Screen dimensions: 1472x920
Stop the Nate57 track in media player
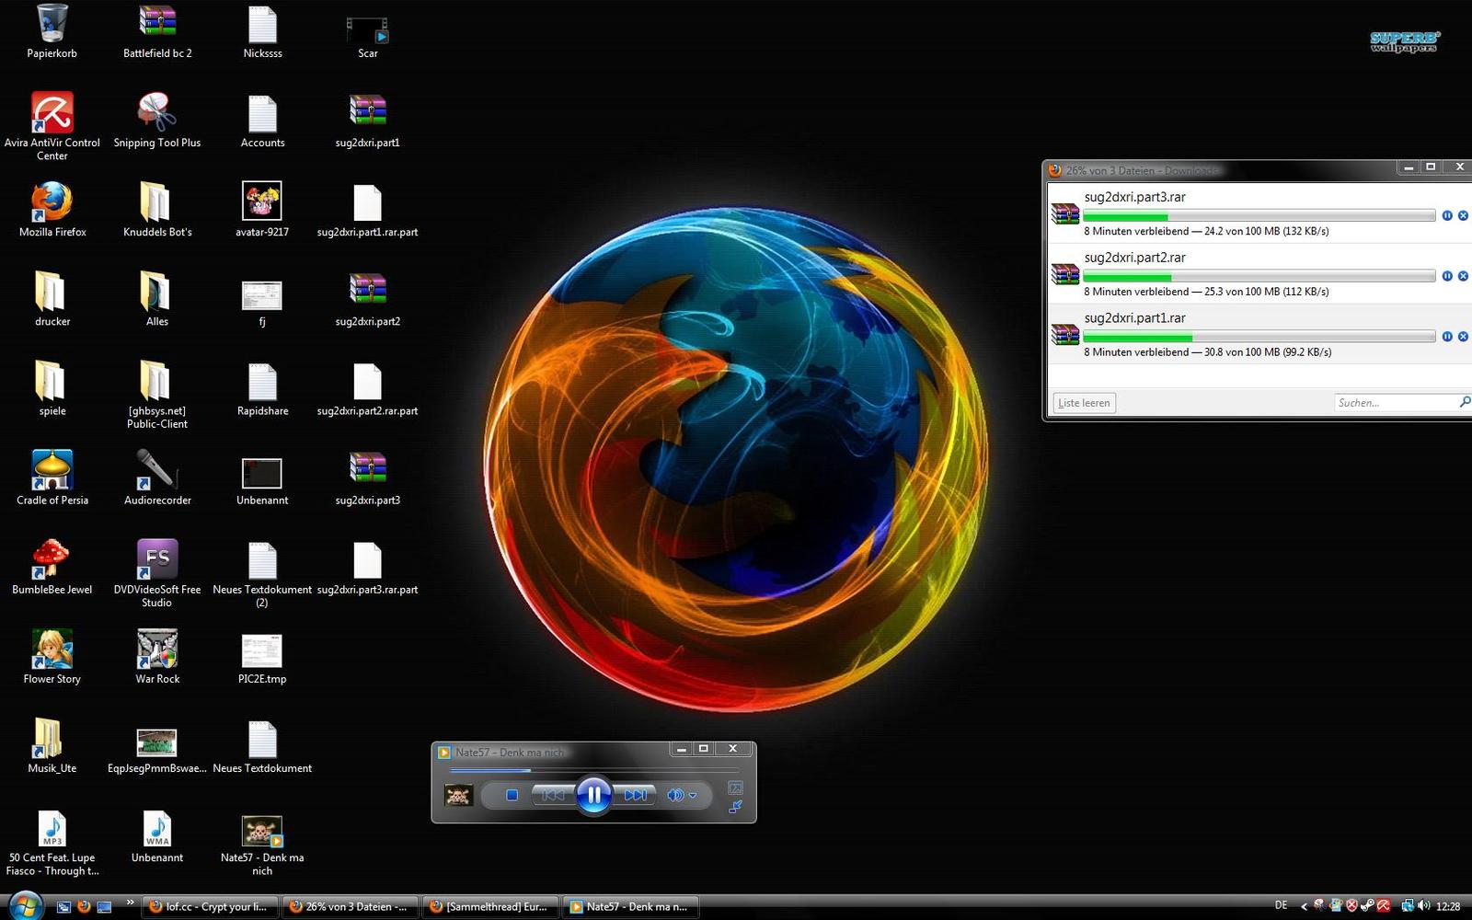512,795
